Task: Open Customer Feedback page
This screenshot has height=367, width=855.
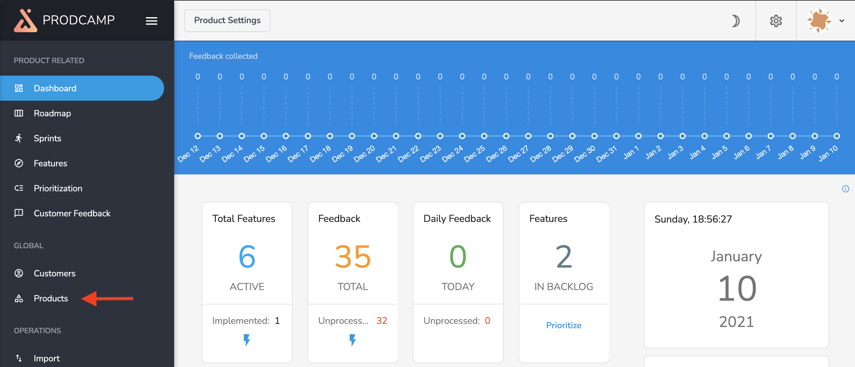Action: pyautogui.click(x=72, y=213)
